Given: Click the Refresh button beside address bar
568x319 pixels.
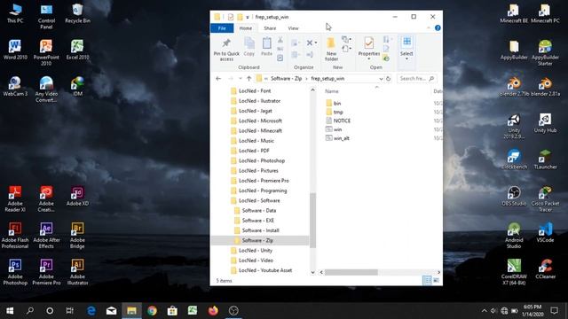Looking at the screenshot, I should (388, 79).
